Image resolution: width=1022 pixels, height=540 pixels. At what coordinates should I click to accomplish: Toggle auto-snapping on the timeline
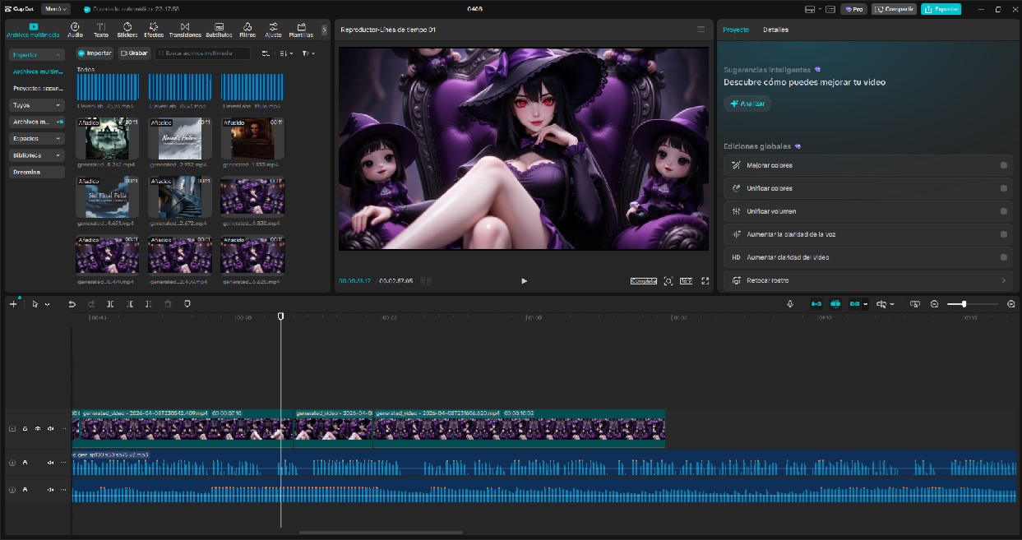(x=835, y=304)
